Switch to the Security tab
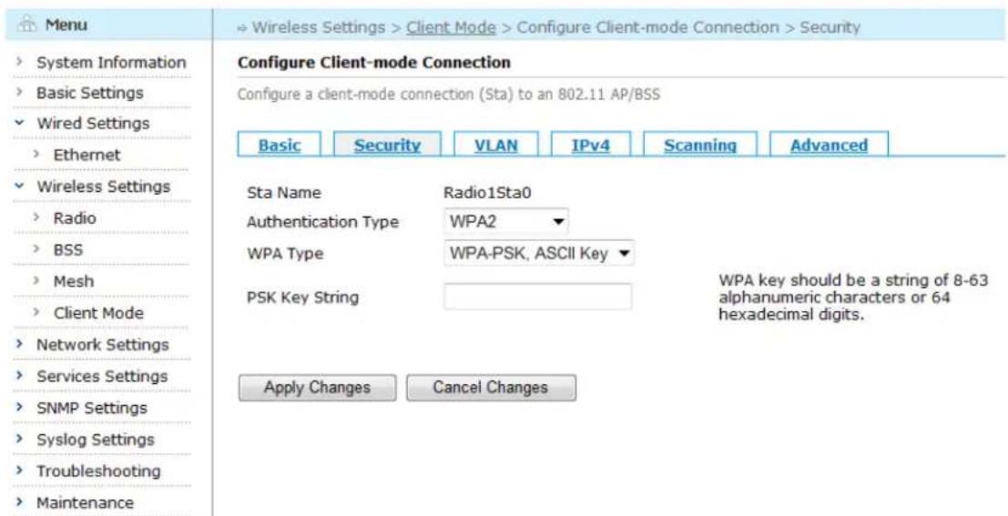This screenshot has width=1008, height=516. [388, 146]
